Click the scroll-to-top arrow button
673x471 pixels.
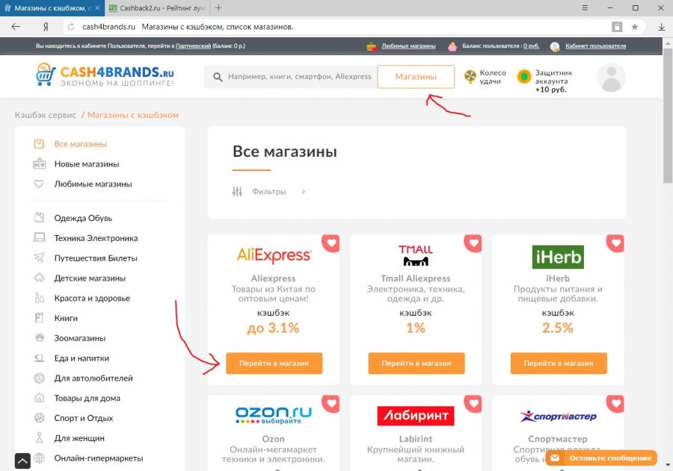[x=22, y=461]
